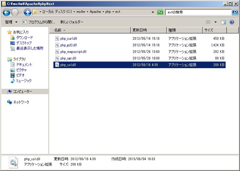Screen dimensions: 240x171
Task: Click the Apache breadcrumb in address bar
Action: pos(95,12)
